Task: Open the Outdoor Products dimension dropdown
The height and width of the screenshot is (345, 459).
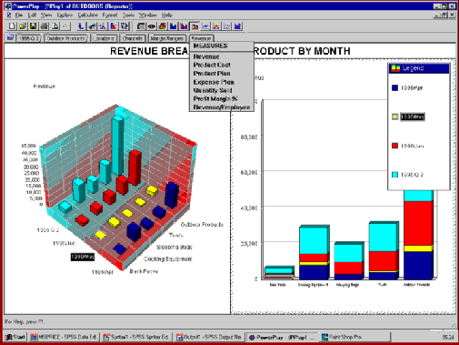Action: tap(66, 38)
